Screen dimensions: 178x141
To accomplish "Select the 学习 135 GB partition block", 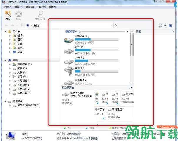I will coord(99,113).
